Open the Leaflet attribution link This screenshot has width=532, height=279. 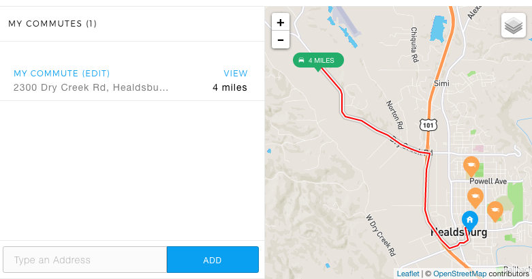(408, 274)
